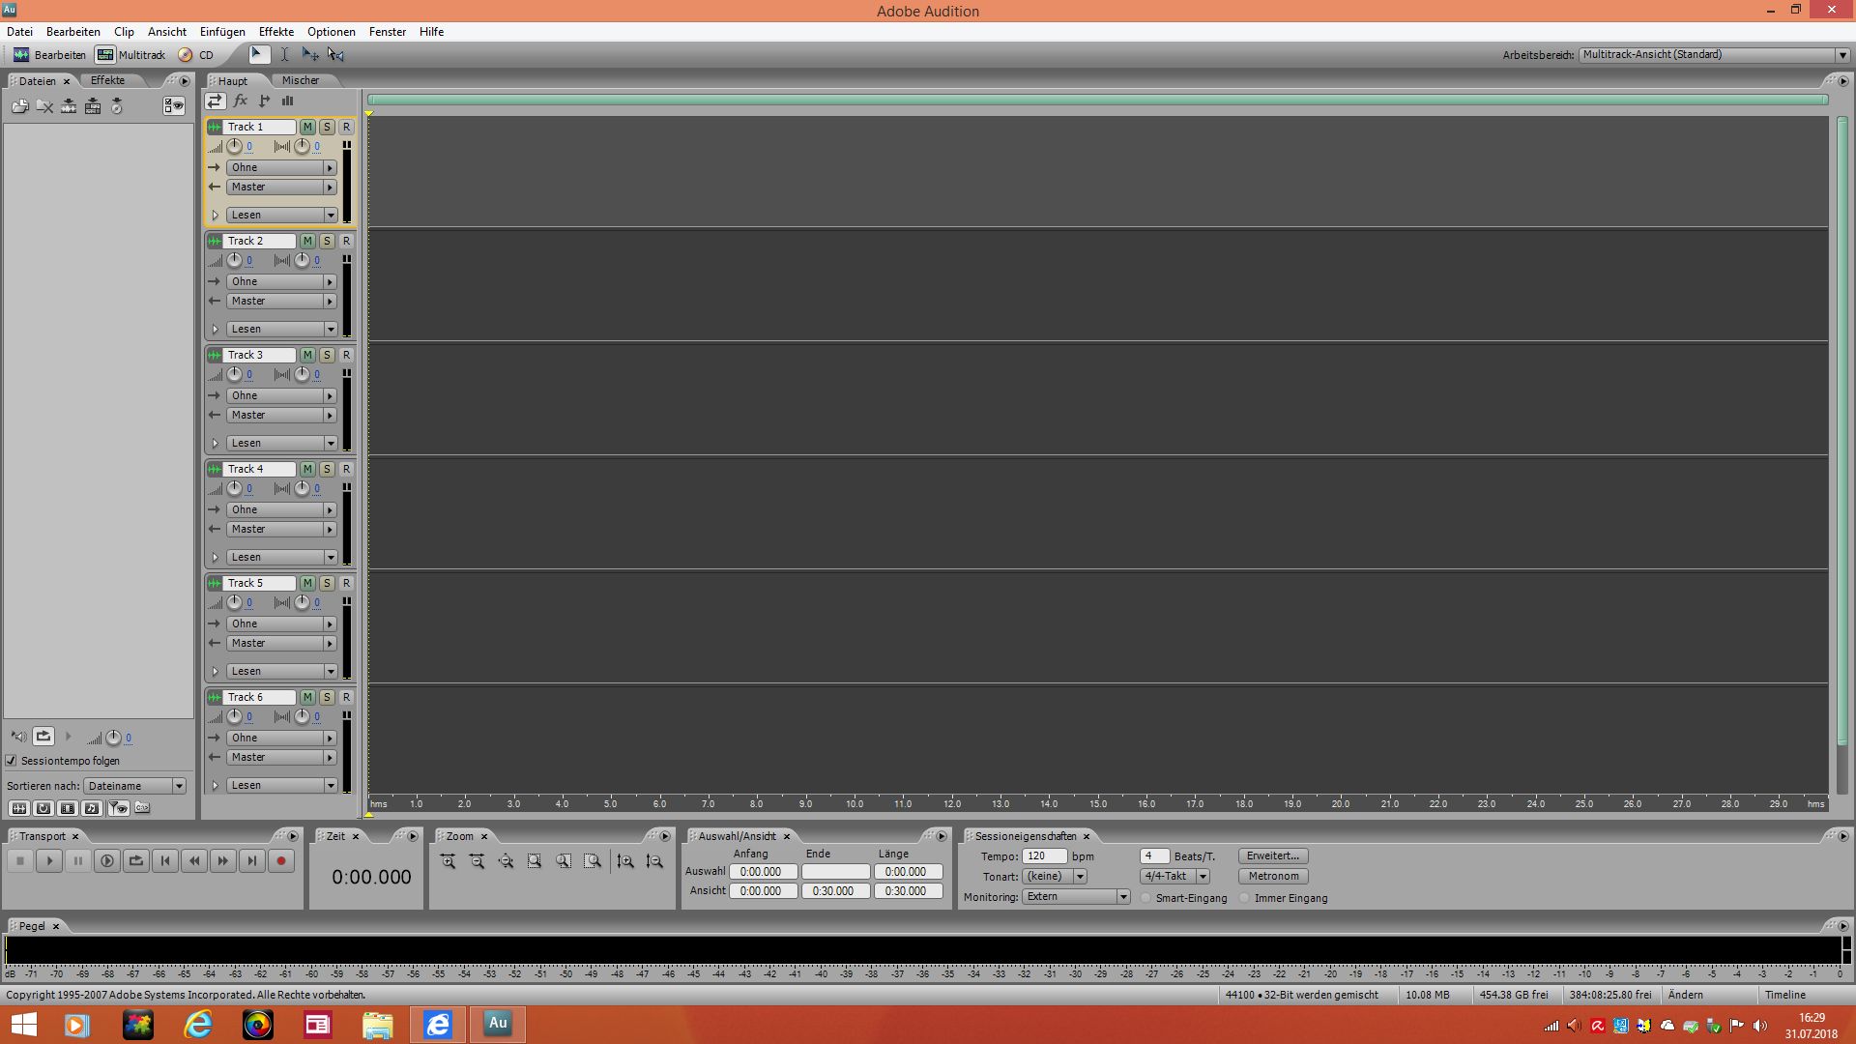
Task: Open the Optionen menu
Action: coord(332,32)
